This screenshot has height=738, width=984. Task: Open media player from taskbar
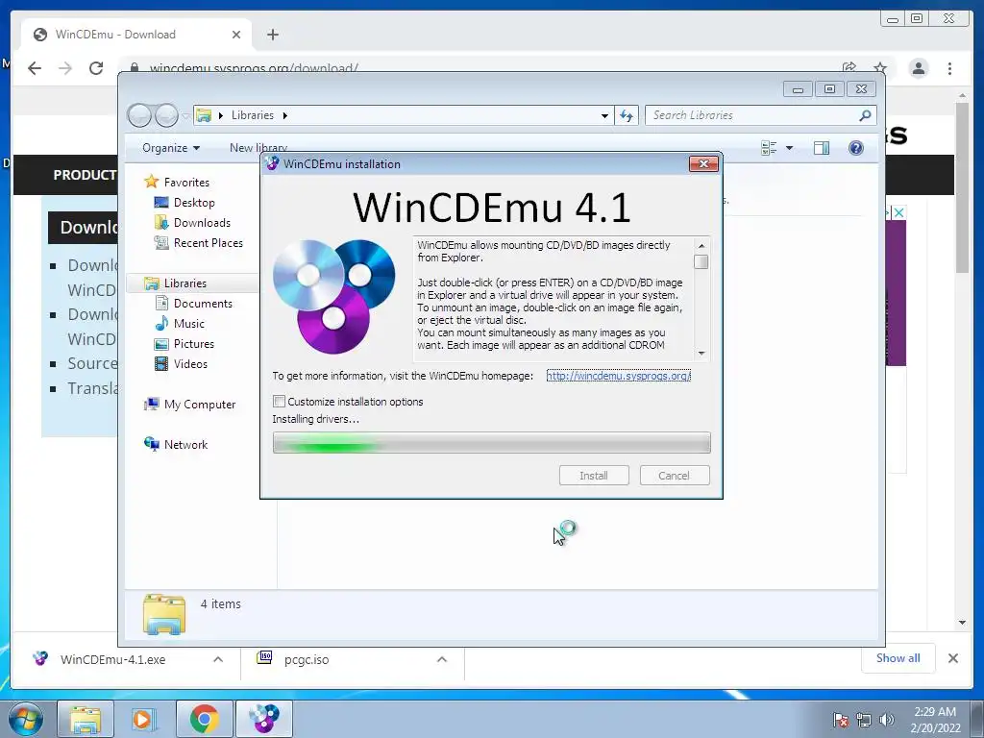(144, 719)
